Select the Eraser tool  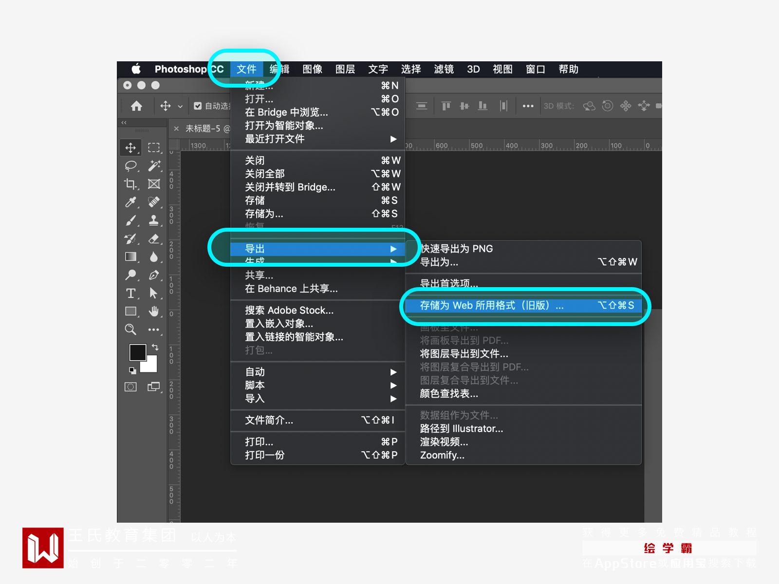point(154,238)
